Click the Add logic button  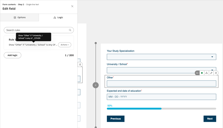[13, 55]
